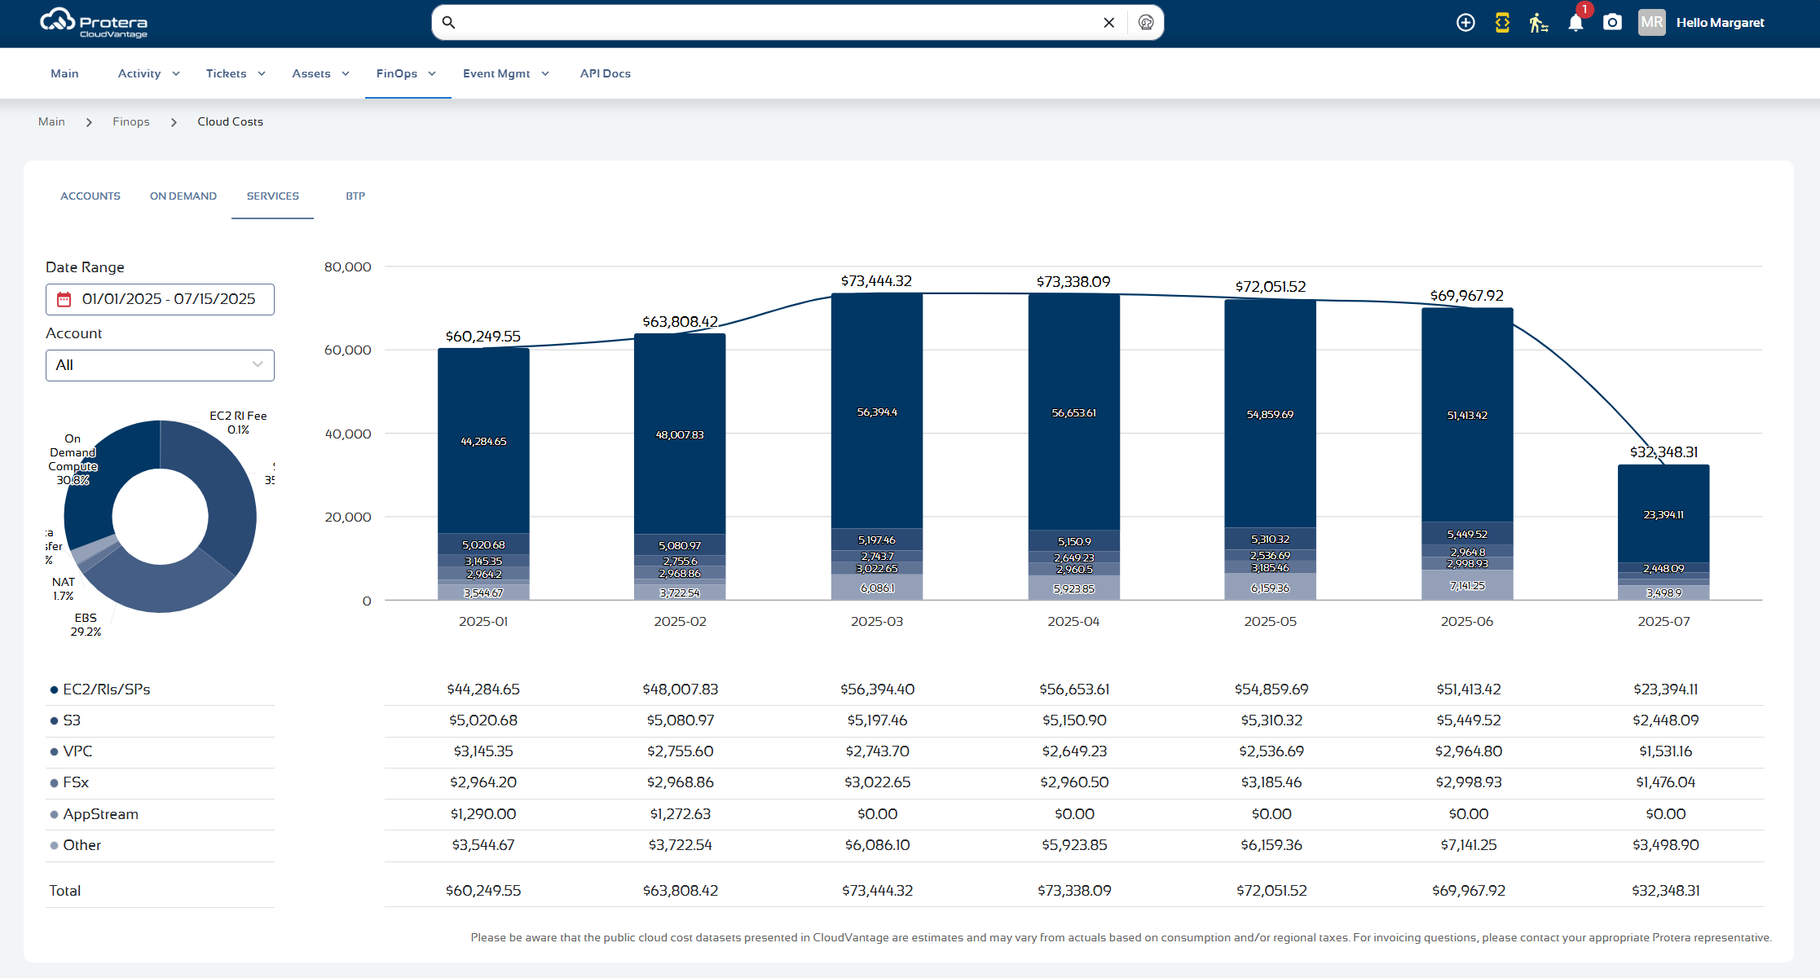Open the MR user avatar

(1651, 23)
